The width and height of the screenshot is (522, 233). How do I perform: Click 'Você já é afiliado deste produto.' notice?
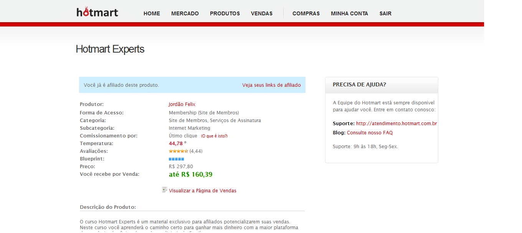121,85
